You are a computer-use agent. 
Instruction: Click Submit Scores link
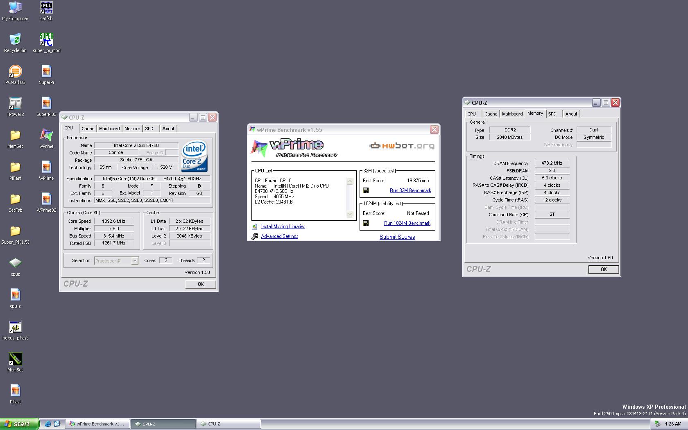point(397,237)
